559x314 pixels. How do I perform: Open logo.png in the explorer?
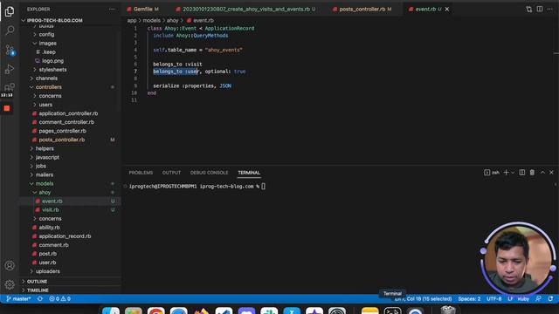tap(52, 61)
